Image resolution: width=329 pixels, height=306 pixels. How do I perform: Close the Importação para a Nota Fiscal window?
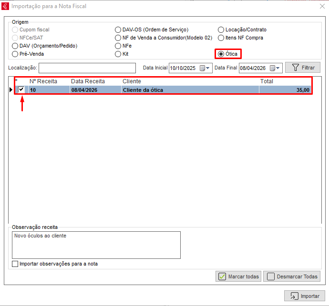(321, 7)
